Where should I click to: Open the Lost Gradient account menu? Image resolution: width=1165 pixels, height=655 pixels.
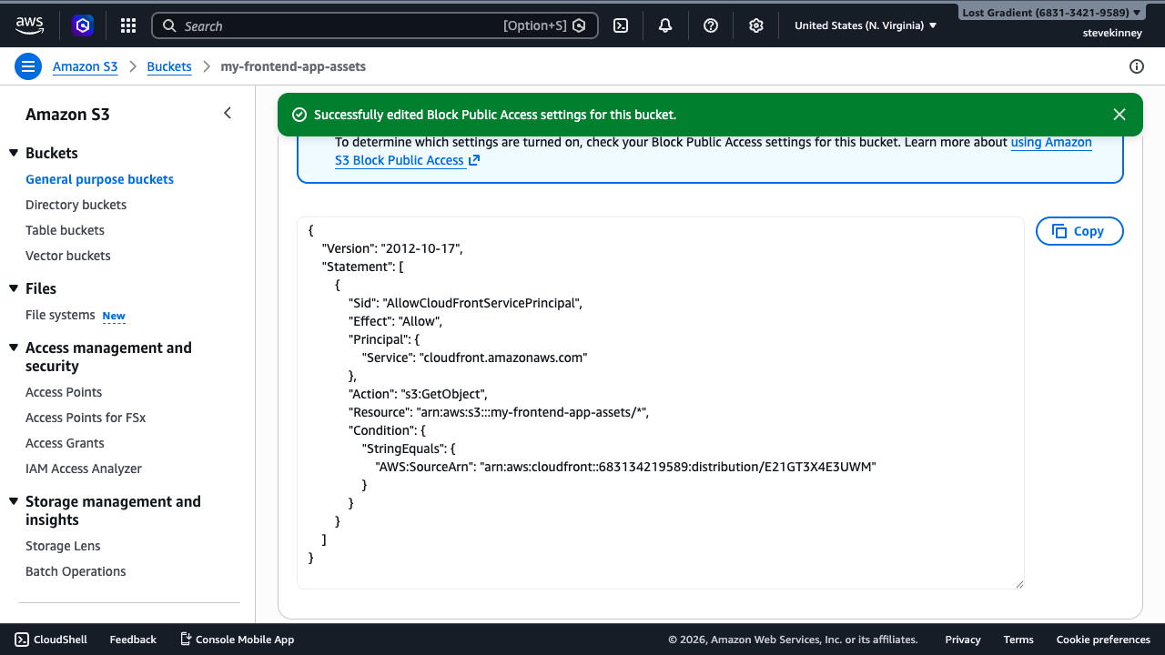tap(1051, 13)
